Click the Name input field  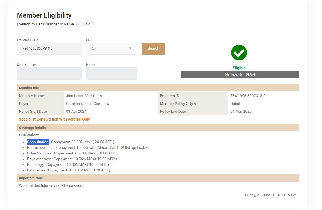[x=112, y=73]
